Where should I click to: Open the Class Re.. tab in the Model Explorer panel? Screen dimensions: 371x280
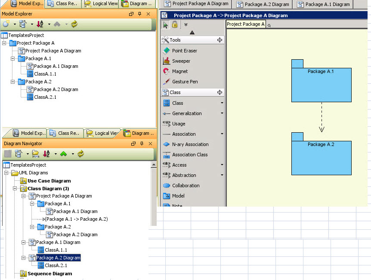63,4
